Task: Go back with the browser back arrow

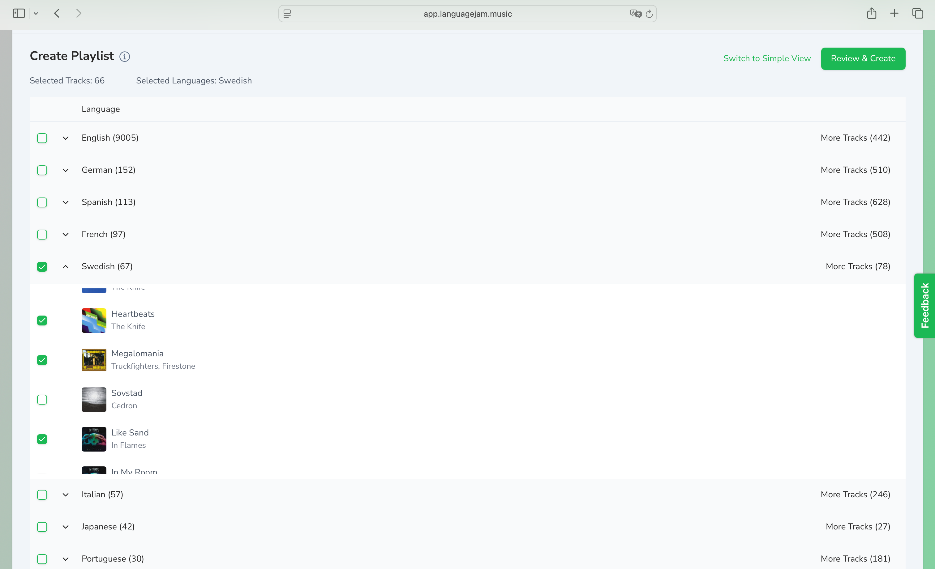Action: tap(57, 14)
